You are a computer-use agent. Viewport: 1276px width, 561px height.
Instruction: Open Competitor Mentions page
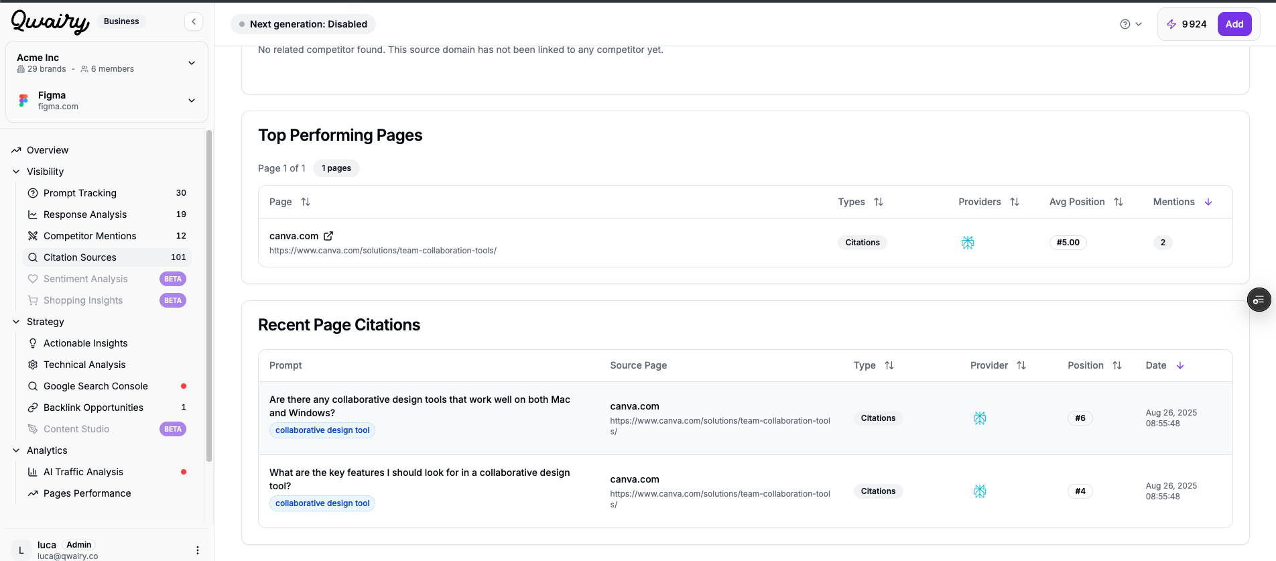click(90, 236)
